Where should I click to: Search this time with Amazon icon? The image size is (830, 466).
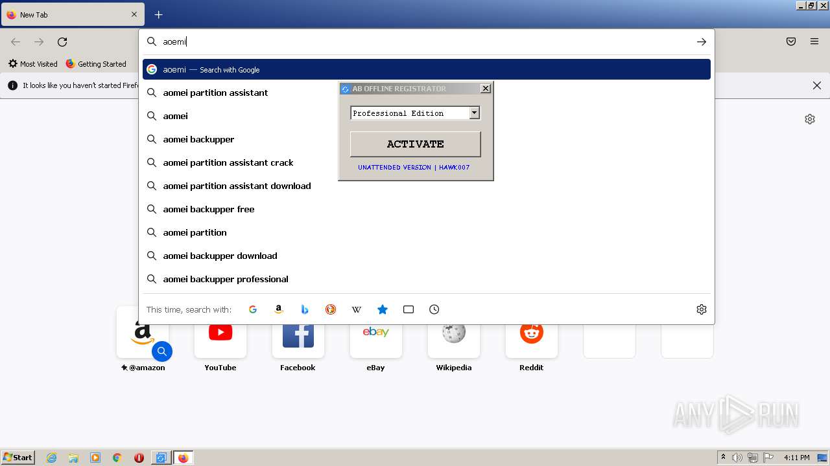click(x=279, y=309)
